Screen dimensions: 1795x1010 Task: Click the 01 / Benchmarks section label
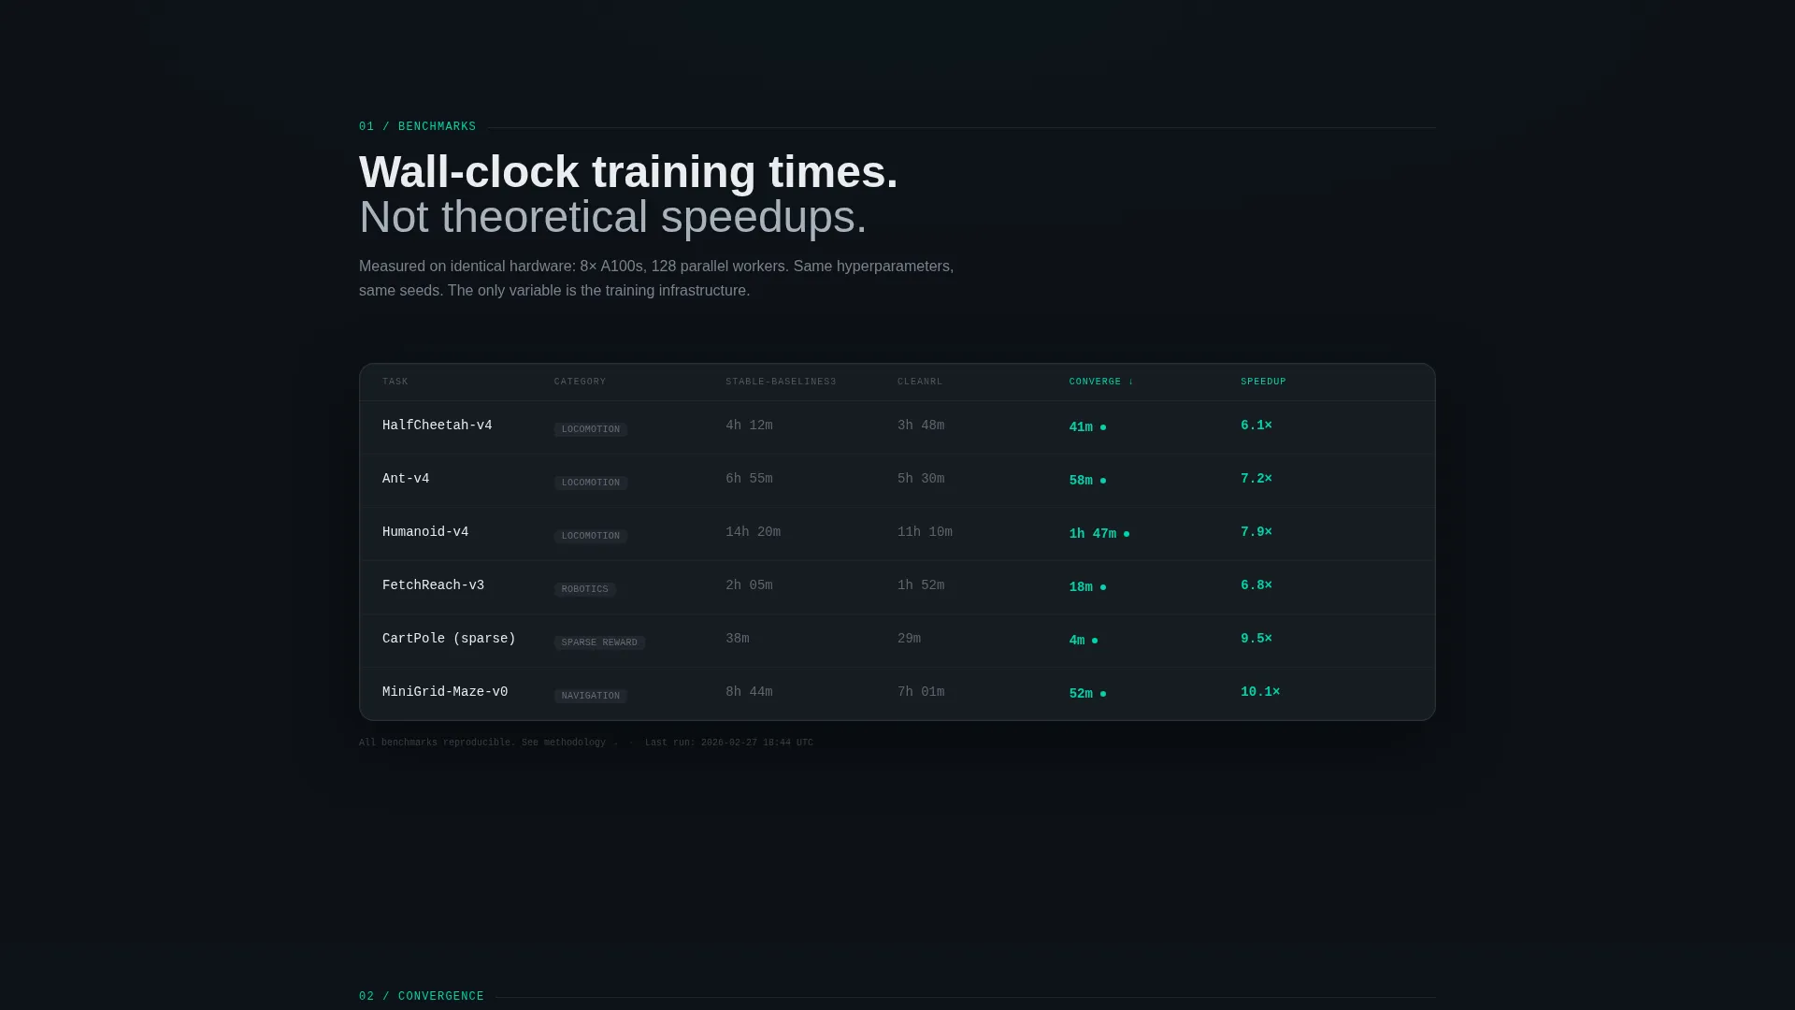(x=418, y=126)
